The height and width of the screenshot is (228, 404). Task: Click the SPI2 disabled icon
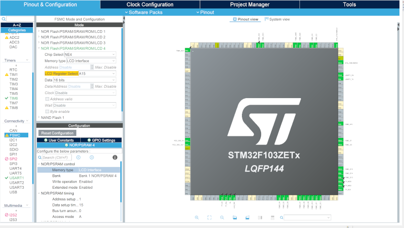[7, 159]
